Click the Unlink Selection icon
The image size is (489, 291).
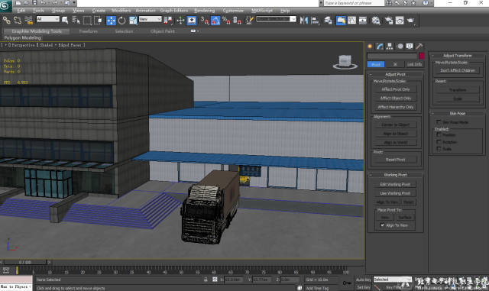[x=18, y=21]
